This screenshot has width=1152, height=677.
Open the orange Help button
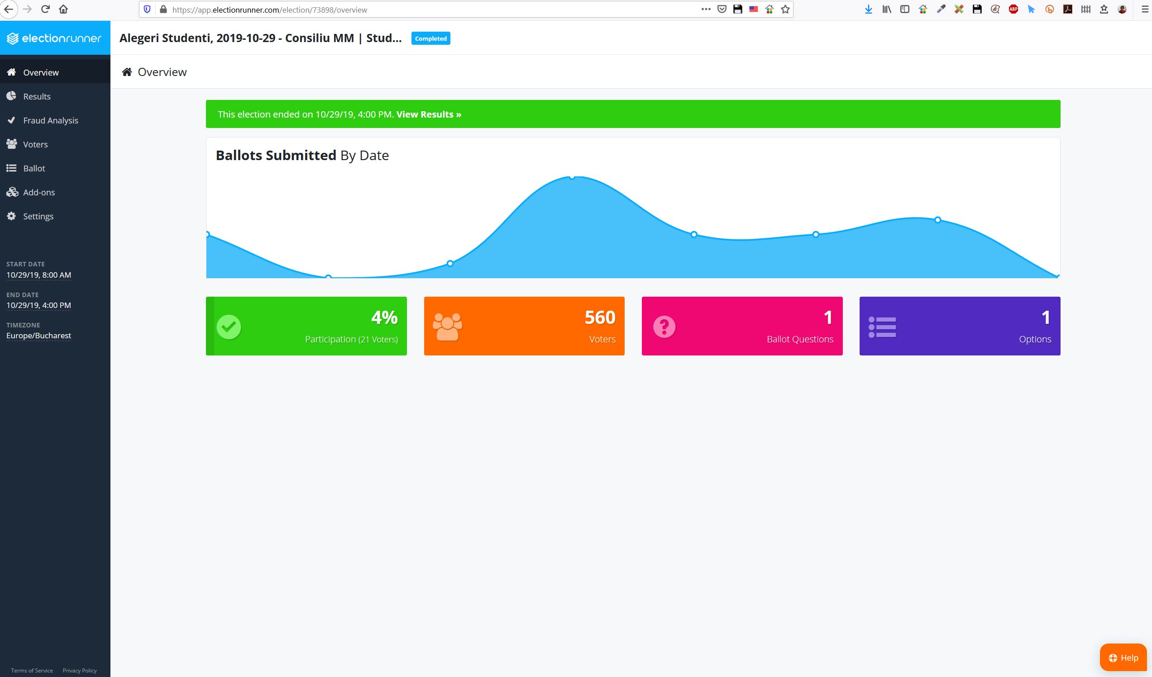pos(1123,658)
